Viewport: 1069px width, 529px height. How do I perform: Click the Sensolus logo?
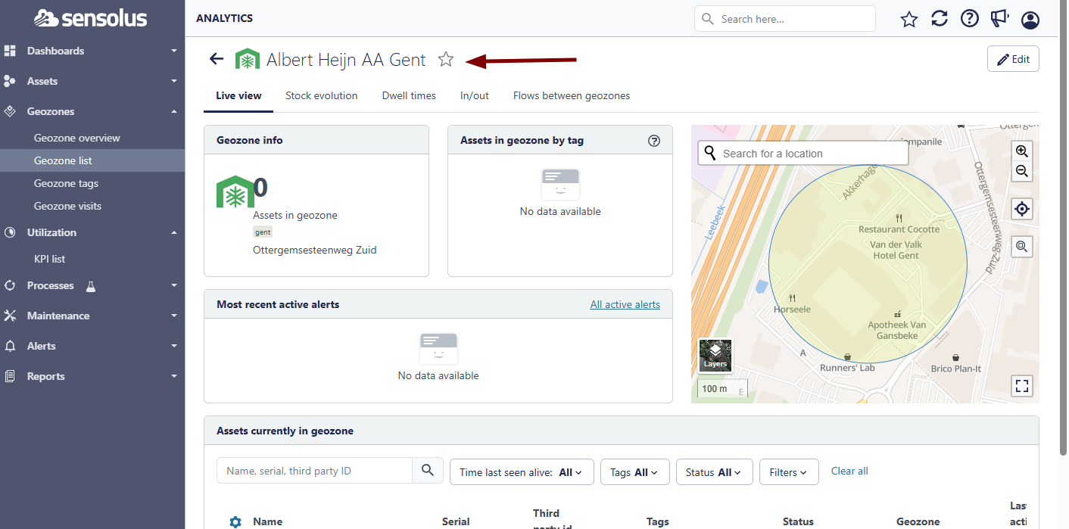click(x=90, y=18)
